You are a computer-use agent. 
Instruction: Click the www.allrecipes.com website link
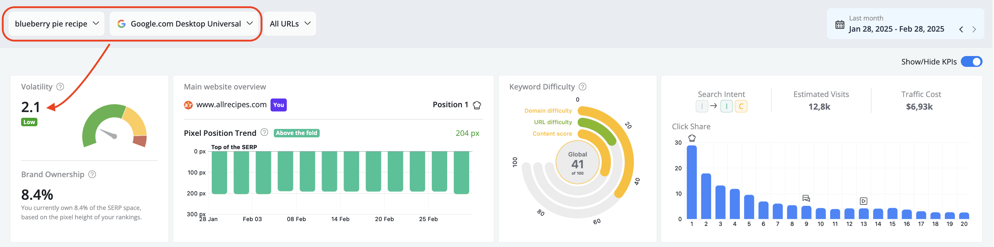coord(231,105)
